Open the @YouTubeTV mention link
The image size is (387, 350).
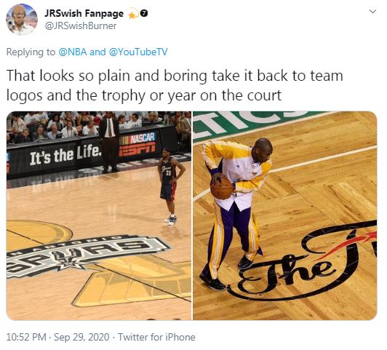click(138, 52)
